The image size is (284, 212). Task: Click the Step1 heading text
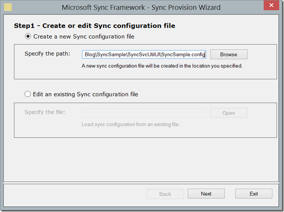pyautogui.click(x=94, y=26)
